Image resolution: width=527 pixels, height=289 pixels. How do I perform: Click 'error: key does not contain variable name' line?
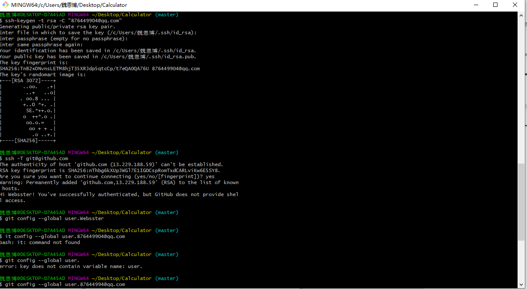(x=71, y=266)
